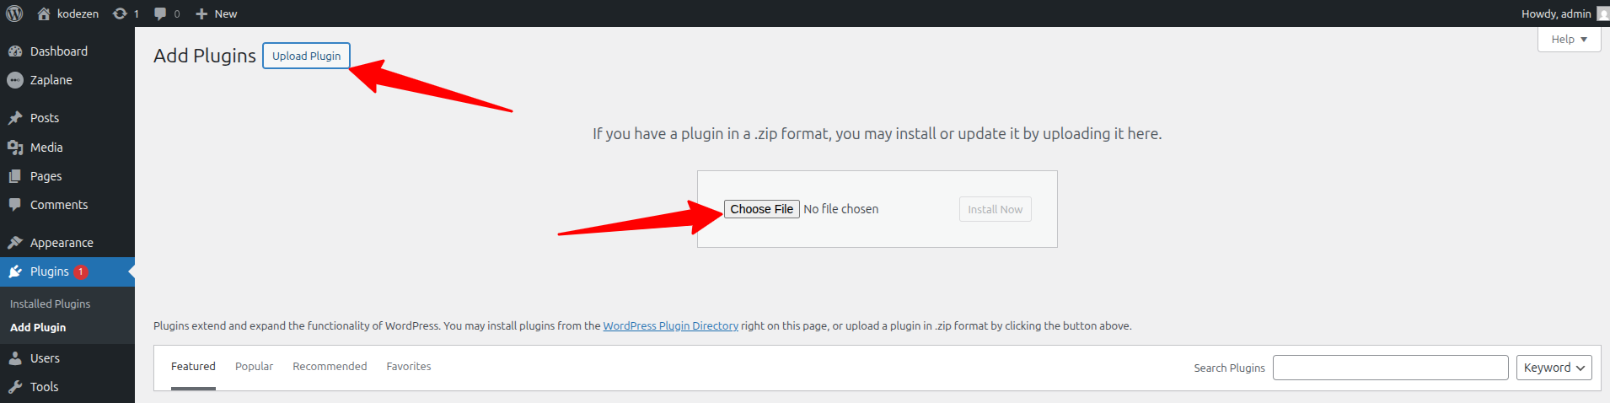This screenshot has width=1610, height=403.
Task: Click the kodezen site name
Action: [x=78, y=13]
